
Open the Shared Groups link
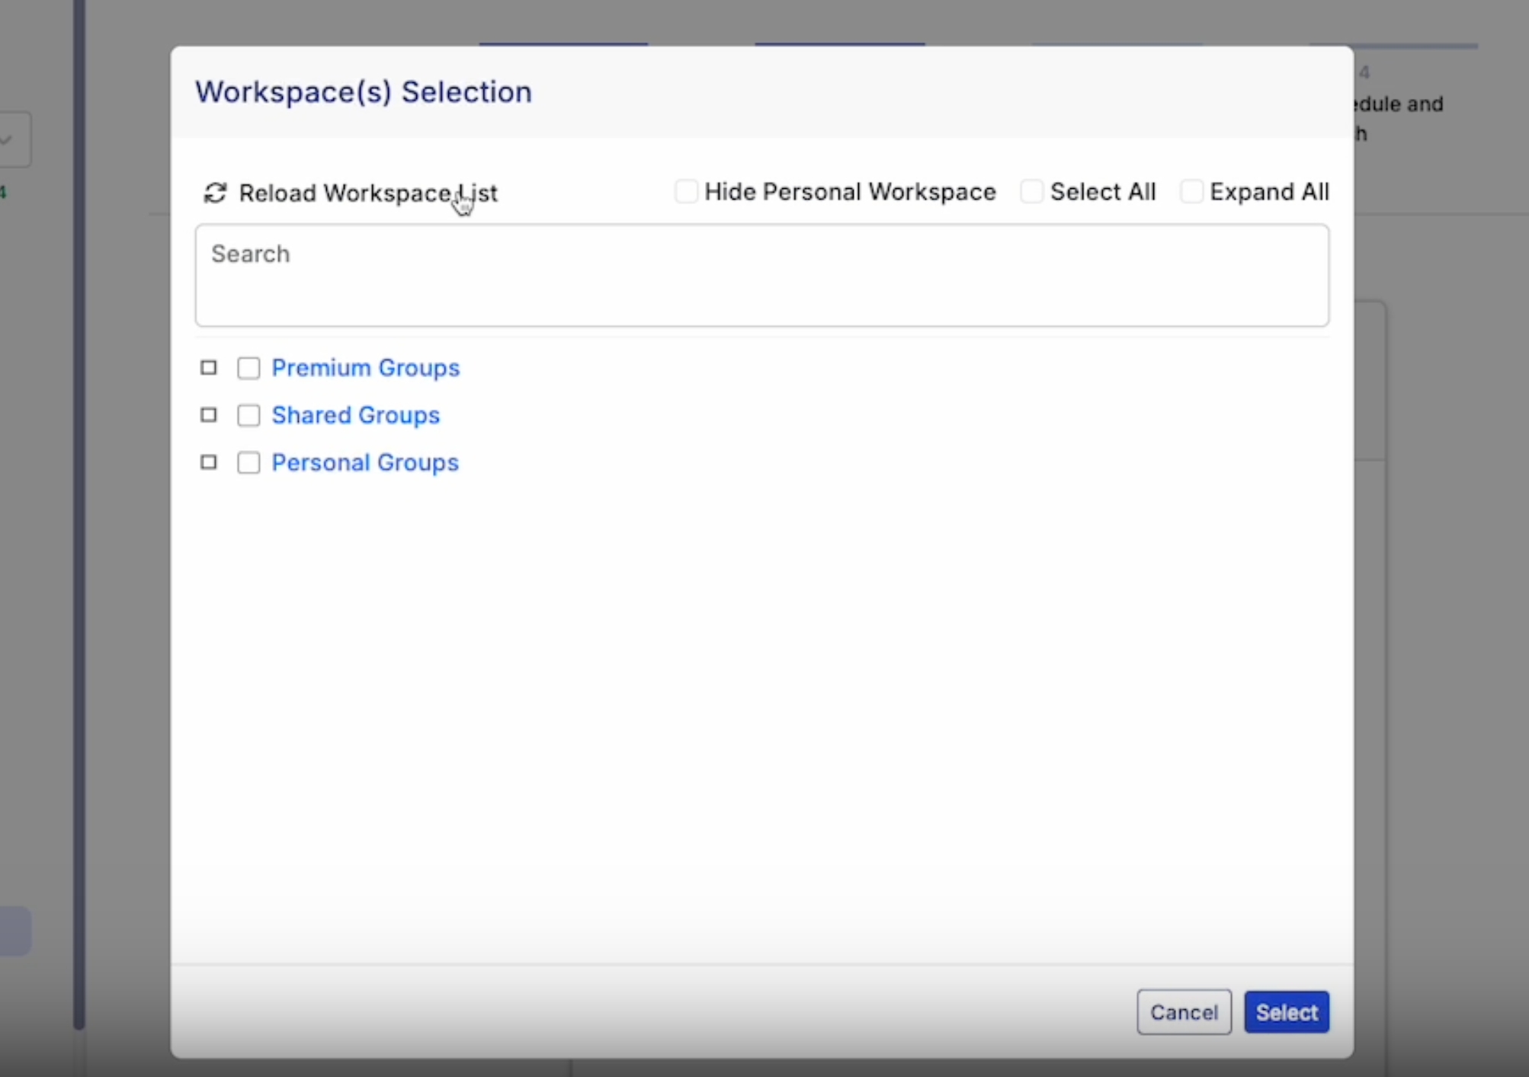click(356, 415)
